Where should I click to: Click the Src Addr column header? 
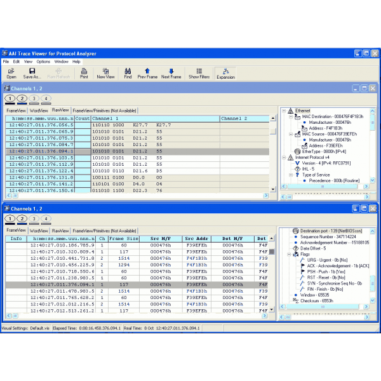(197, 239)
